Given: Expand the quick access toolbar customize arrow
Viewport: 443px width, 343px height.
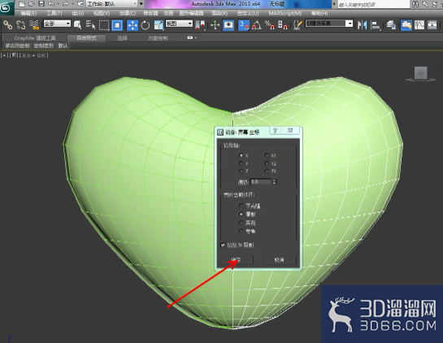Looking at the screenshot, I should tap(141, 4).
